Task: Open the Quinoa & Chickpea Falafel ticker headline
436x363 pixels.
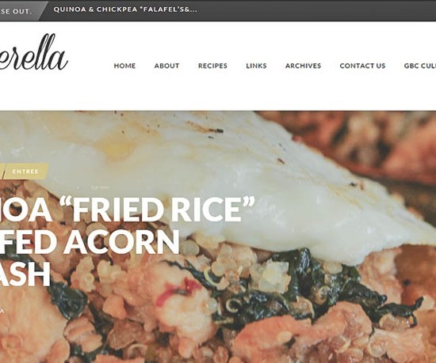Action: click(125, 9)
